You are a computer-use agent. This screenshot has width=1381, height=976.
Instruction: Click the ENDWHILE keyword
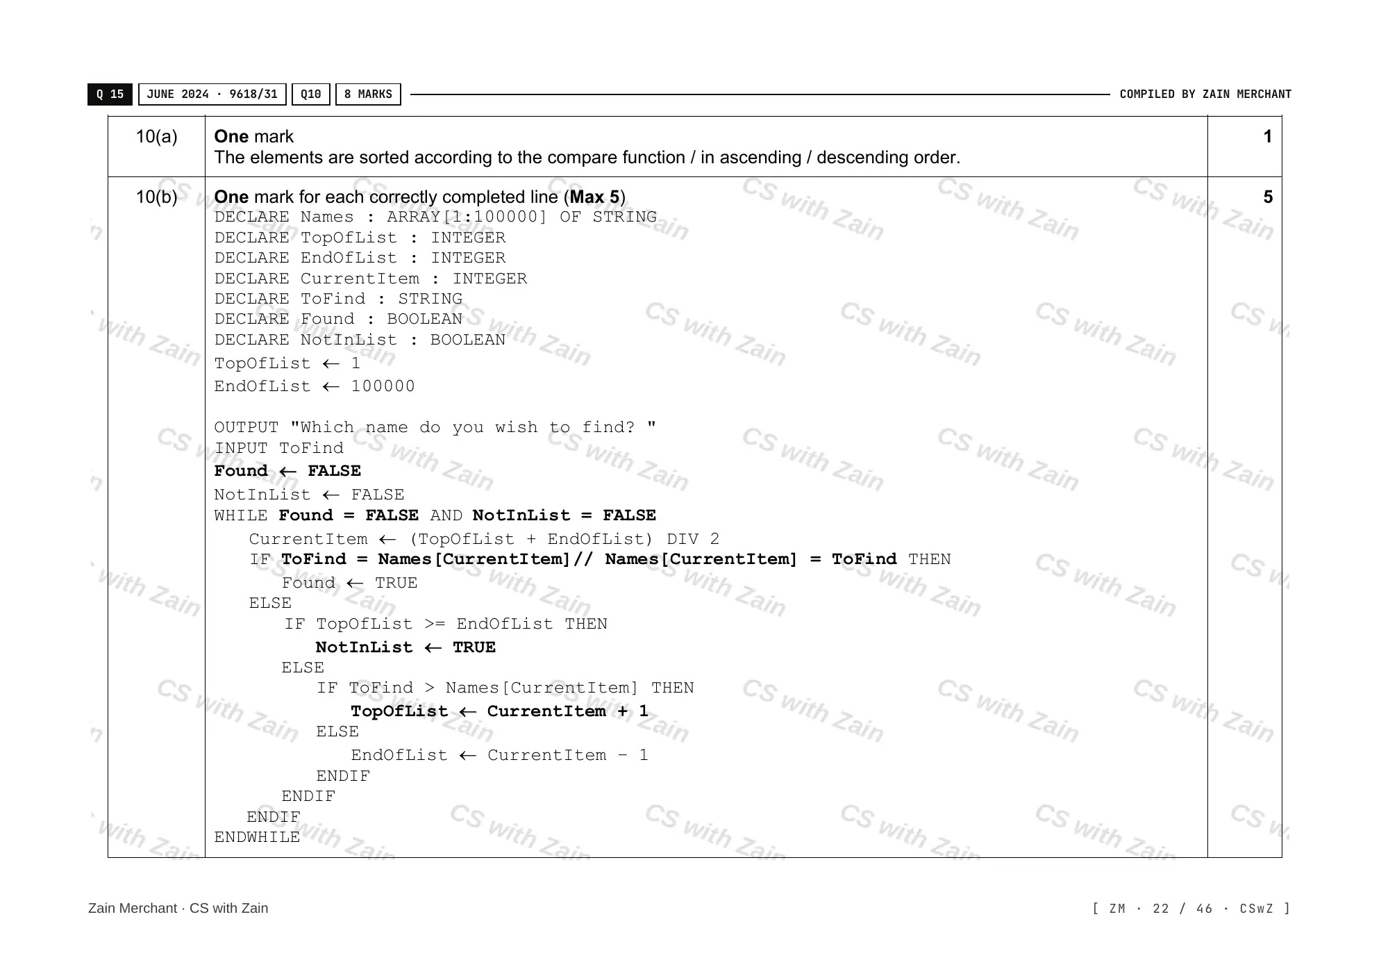click(257, 837)
